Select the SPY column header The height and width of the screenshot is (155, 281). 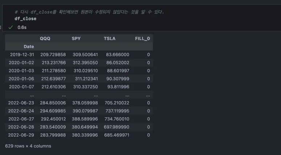76,38
